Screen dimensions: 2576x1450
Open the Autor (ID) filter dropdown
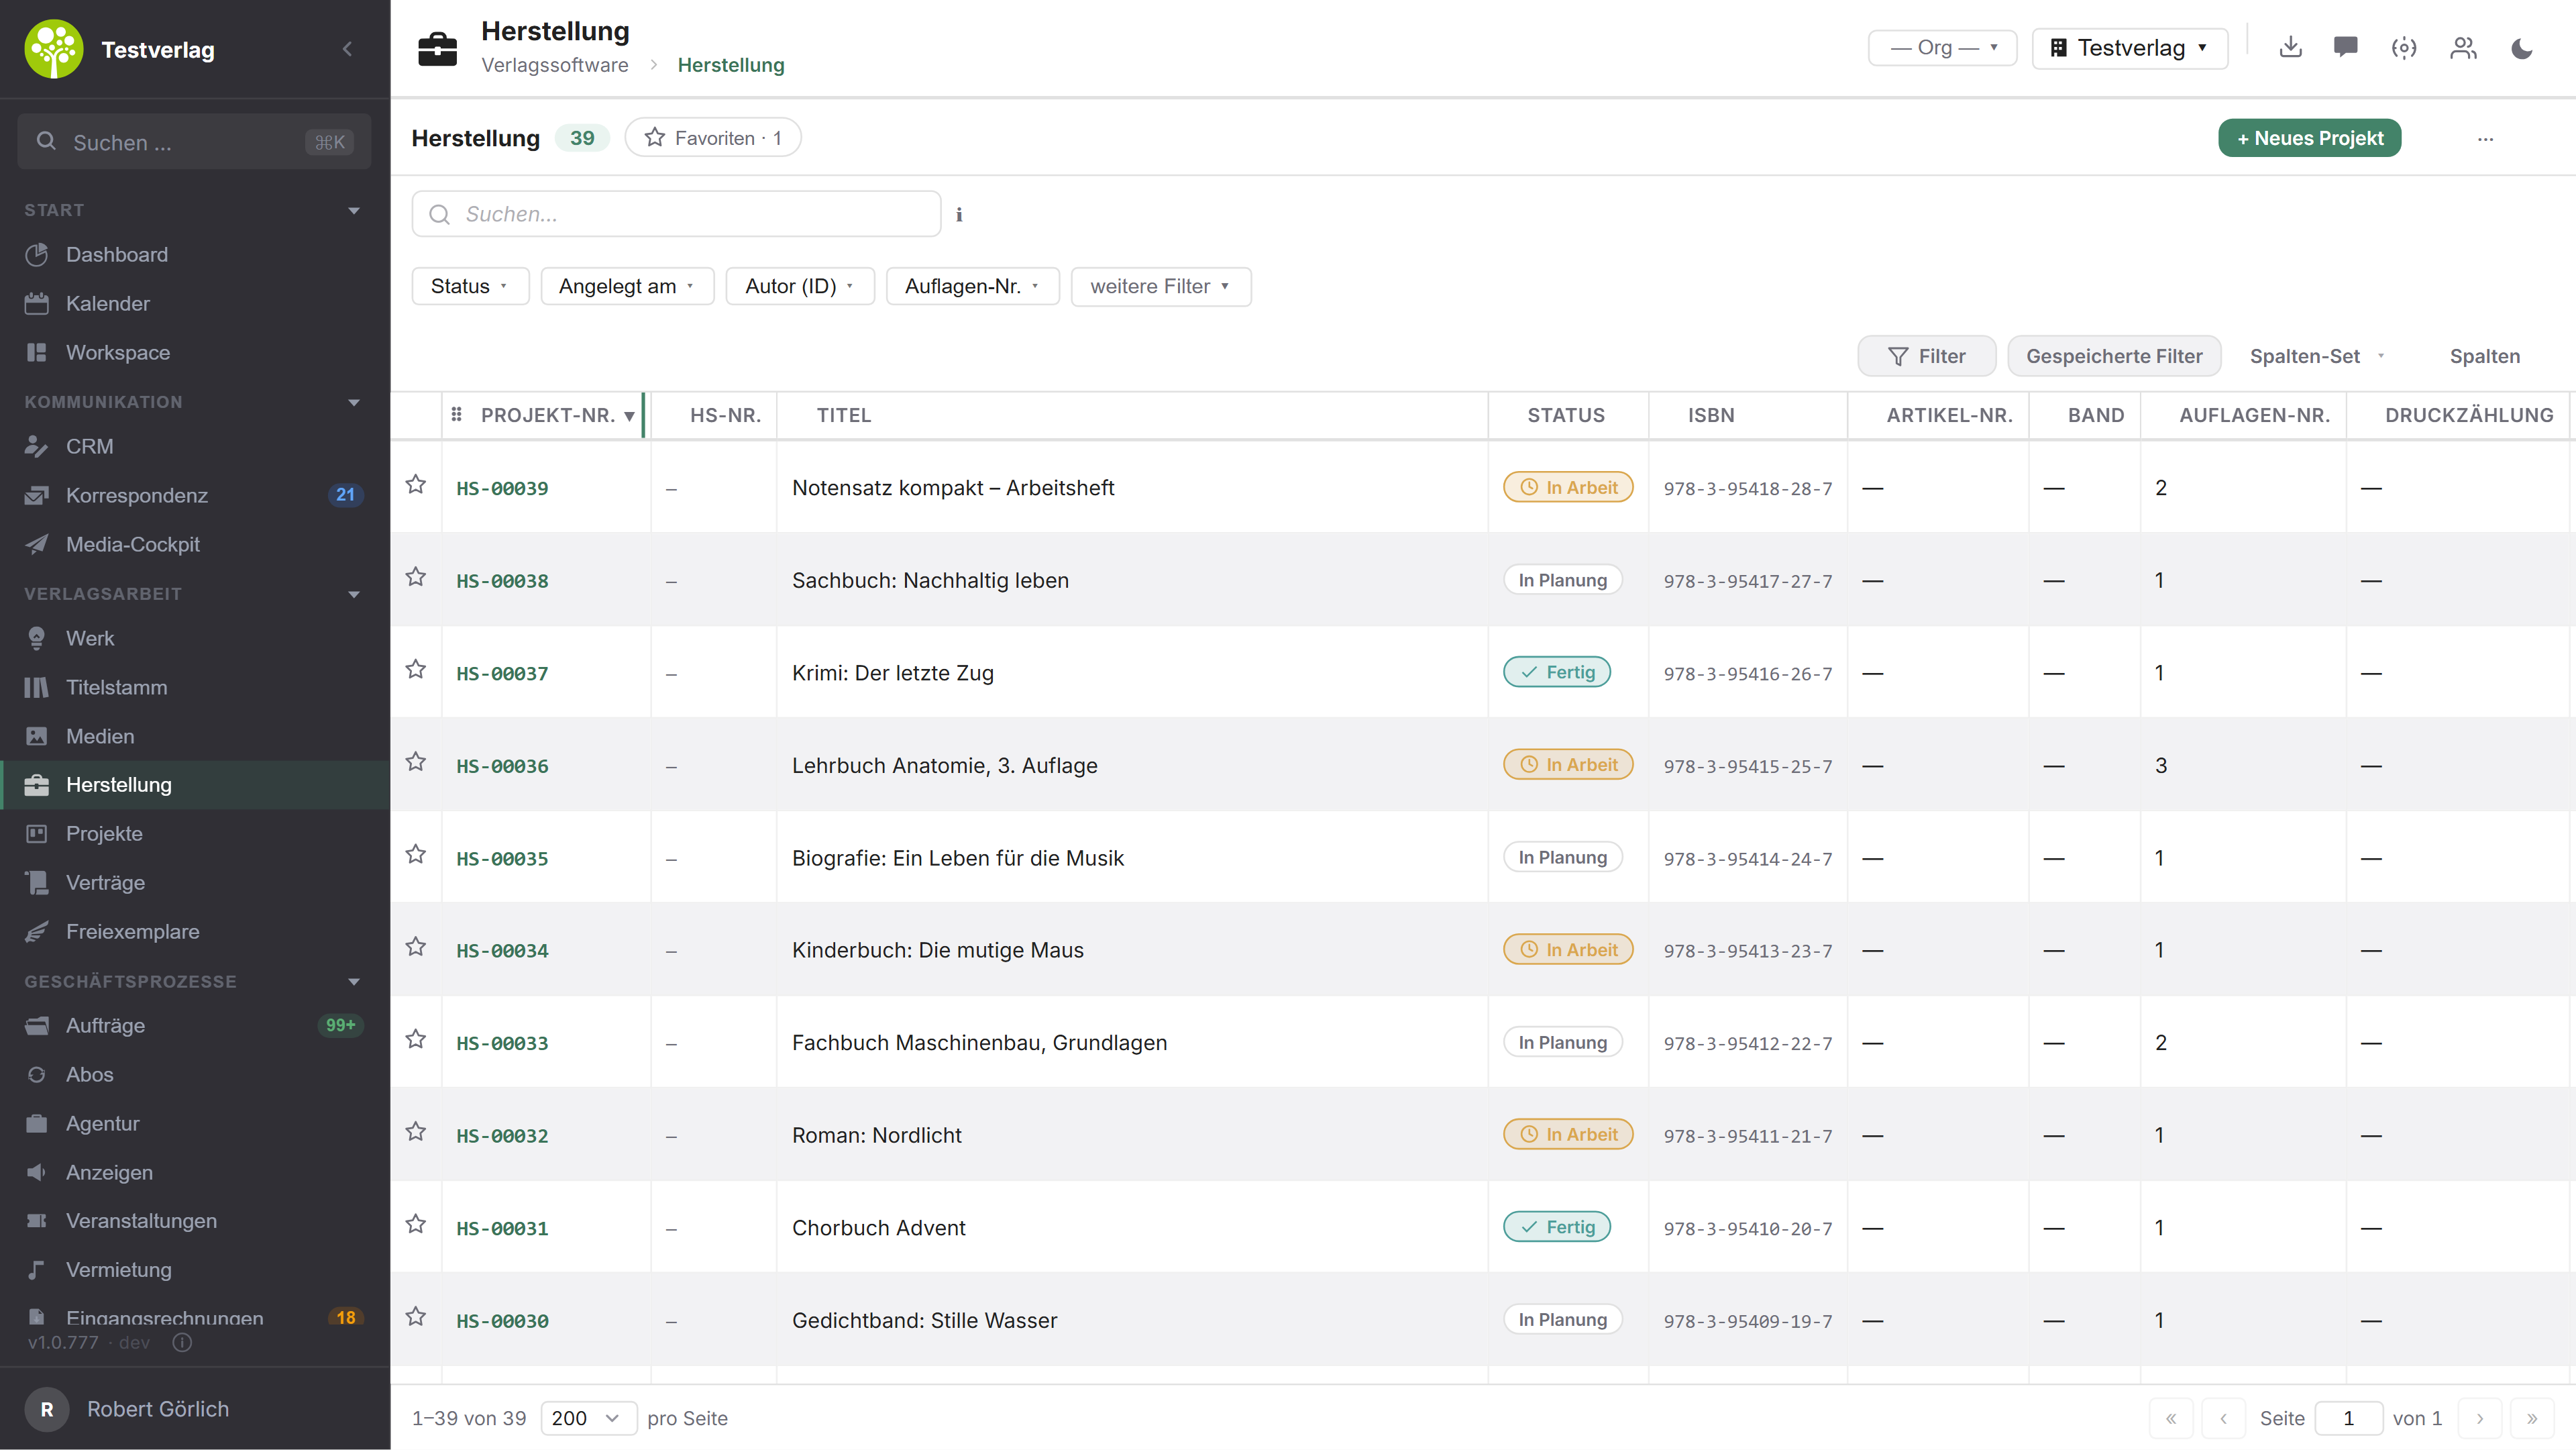click(x=800, y=286)
